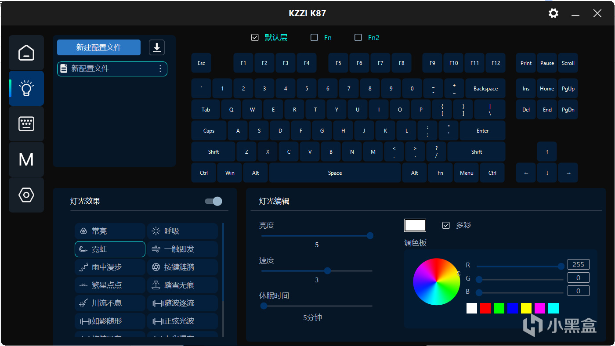Choose the white preset color swatch
This screenshot has height=346, width=615.
click(x=472, y=308)
